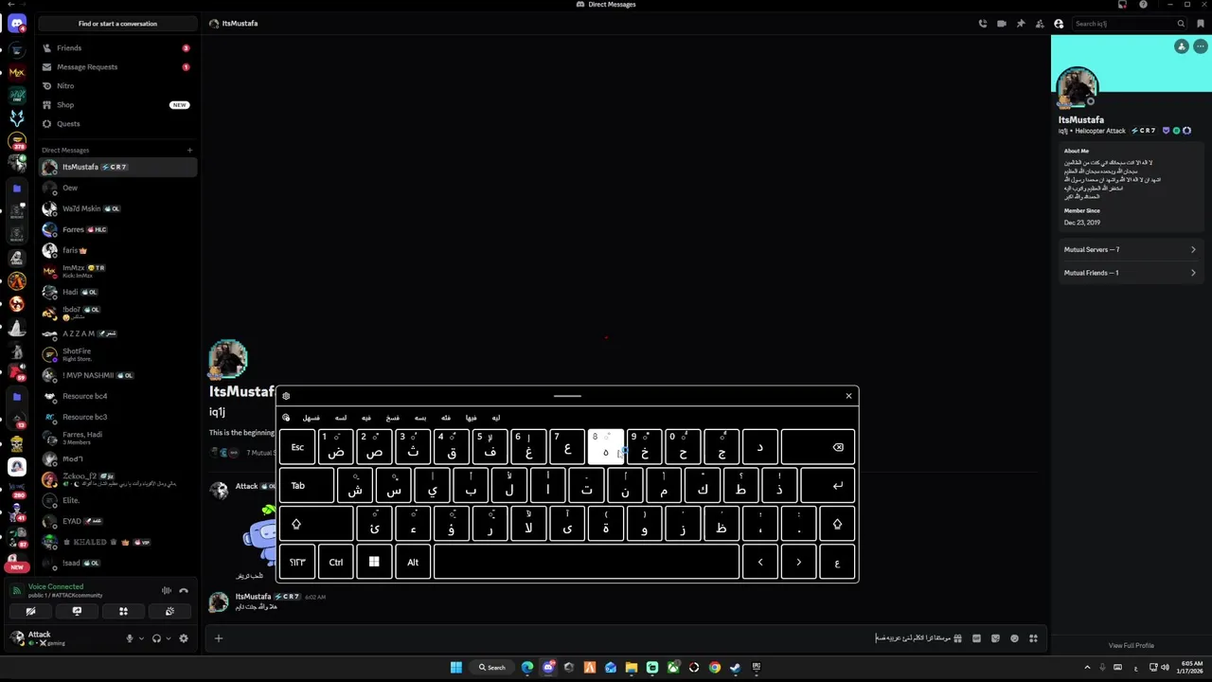Viewport: 1212px width, 682px height.
Task: Open the message attachment plus button
Action: coord(218,638)
